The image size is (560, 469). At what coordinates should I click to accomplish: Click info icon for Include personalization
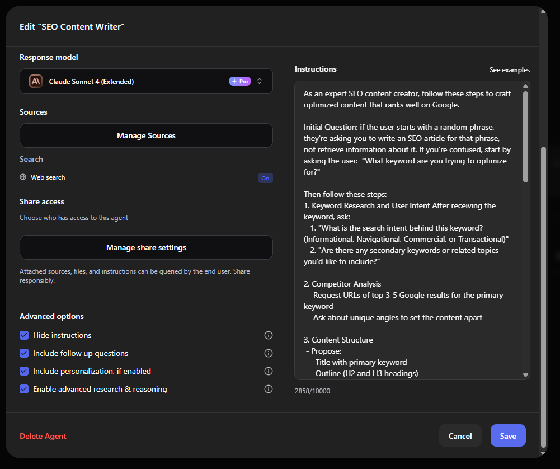tap(268, 371)
